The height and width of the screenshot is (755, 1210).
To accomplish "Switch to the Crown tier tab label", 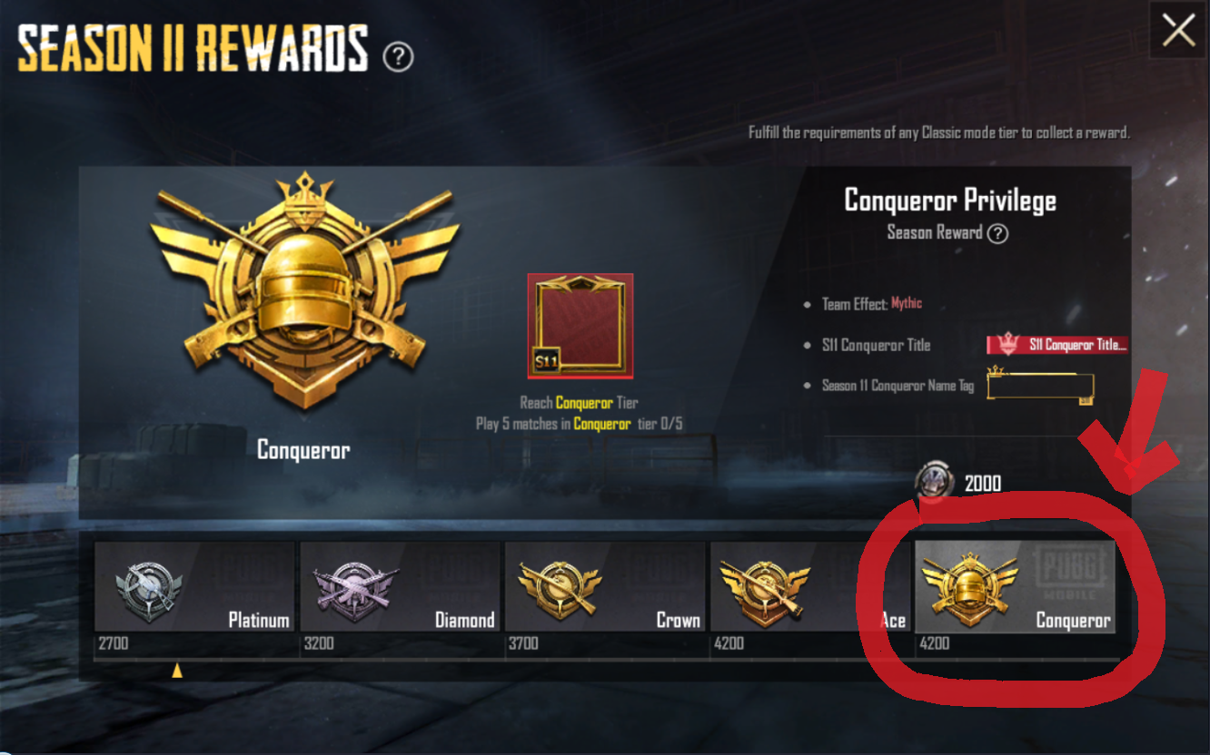I will (x=679, y=620).
